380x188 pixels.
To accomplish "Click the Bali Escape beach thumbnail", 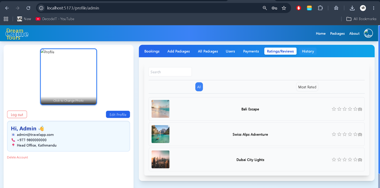I will [160, 109].
